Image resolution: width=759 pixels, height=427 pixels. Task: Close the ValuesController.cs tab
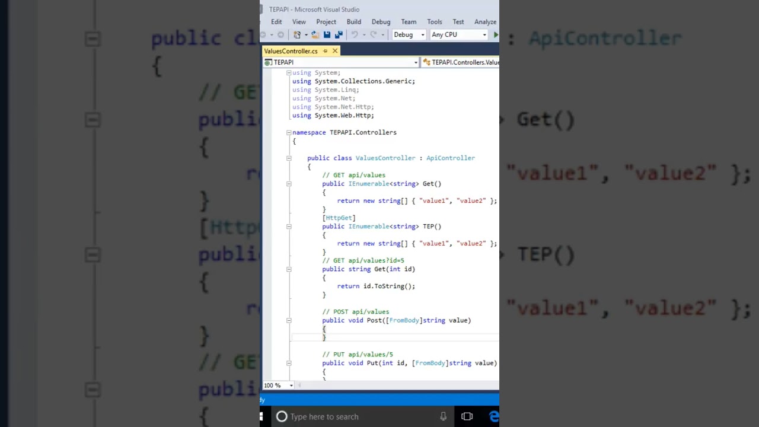coord(335,51)
